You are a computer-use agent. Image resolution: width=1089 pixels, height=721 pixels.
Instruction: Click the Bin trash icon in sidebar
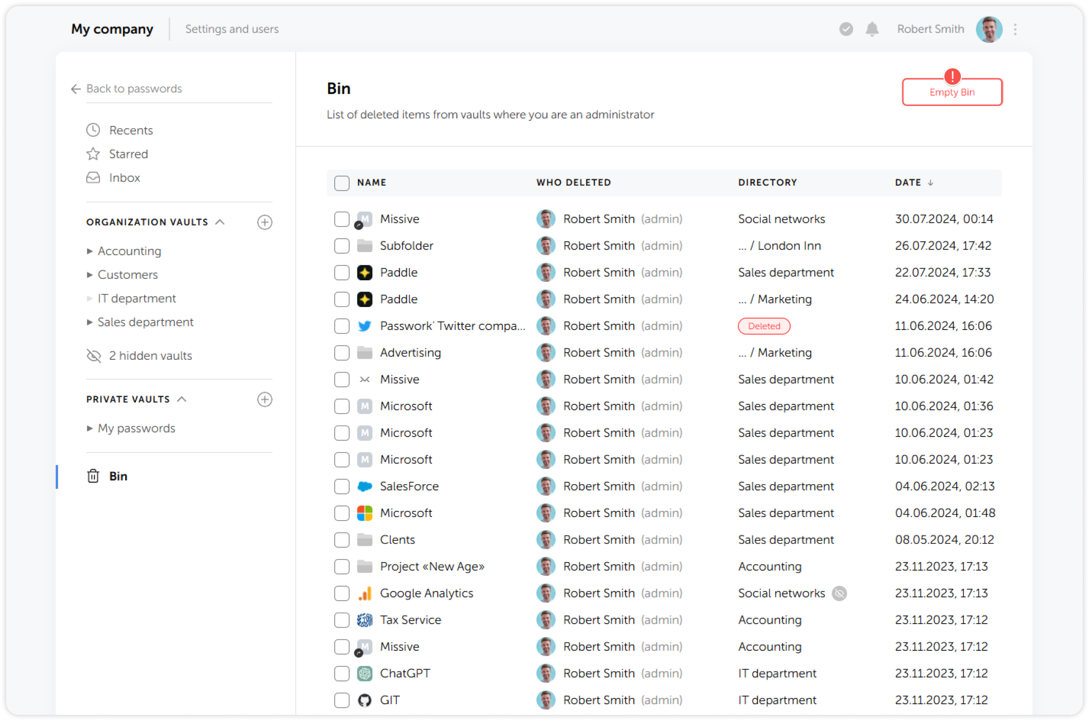click(x=93, y=476)
